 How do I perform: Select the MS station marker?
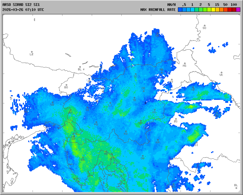185,64
